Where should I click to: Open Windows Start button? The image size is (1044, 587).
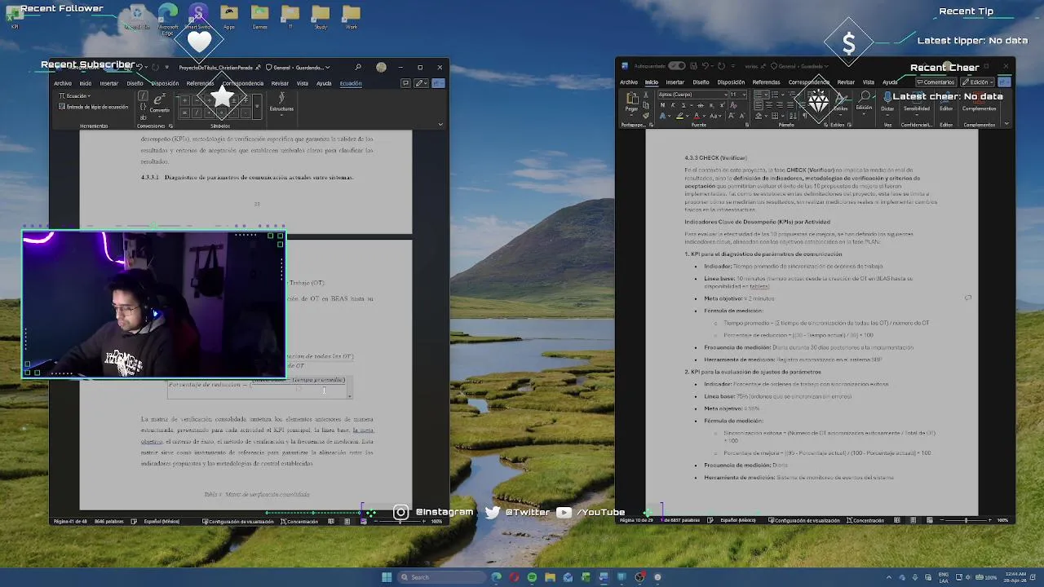tap(387, 577)
